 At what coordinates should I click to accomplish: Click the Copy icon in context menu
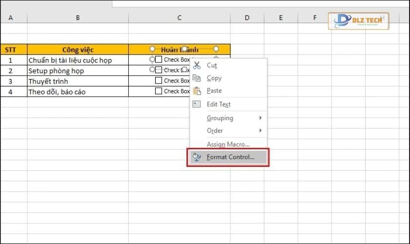(197, 78)
